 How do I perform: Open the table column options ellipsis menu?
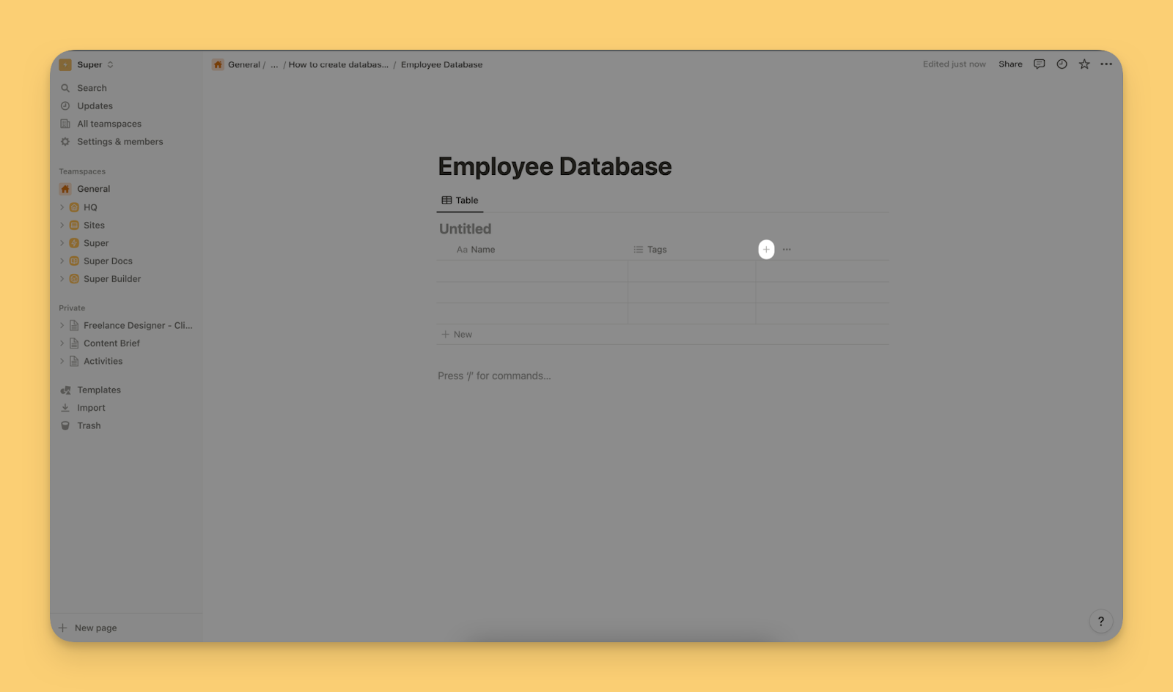[787, 250]
